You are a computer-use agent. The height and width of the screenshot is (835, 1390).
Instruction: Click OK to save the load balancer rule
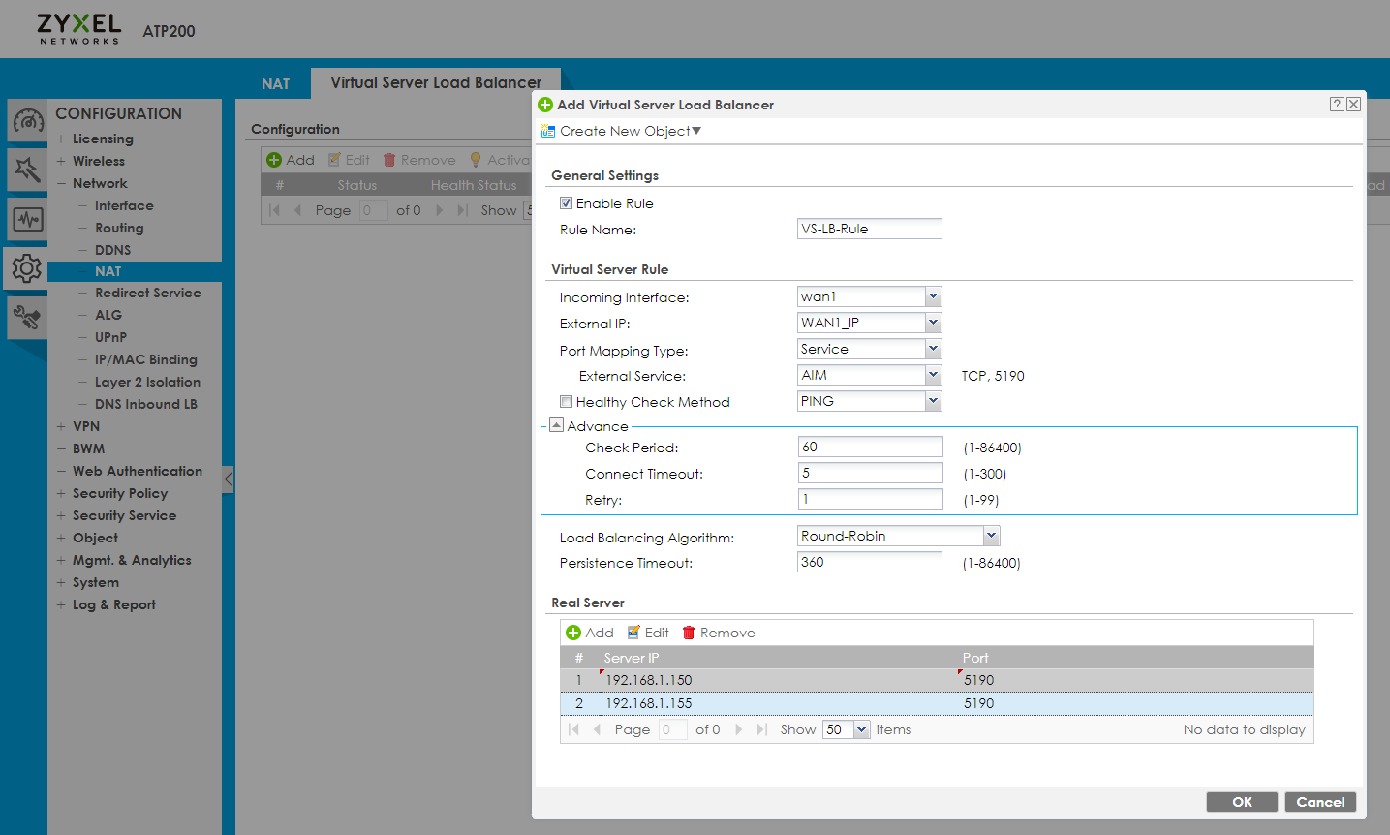(x=1242, y=801)
